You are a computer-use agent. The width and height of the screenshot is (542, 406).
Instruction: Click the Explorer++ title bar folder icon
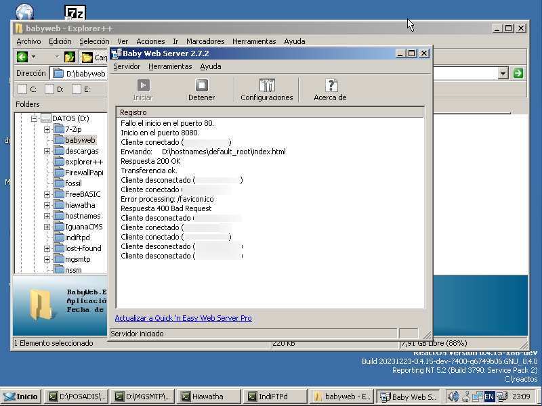(19, 28)
